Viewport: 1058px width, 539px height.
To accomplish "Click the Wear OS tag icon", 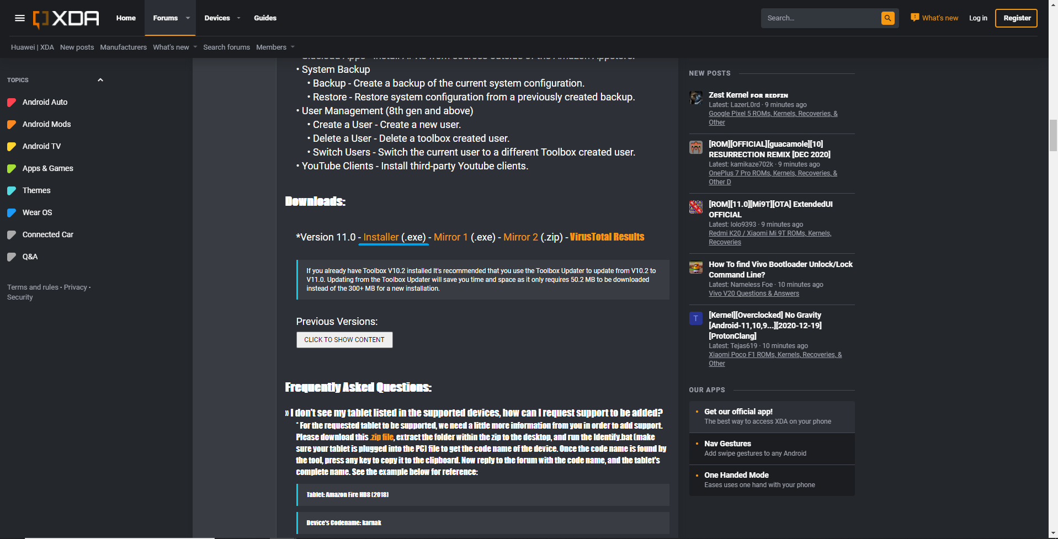I will point(12,212).
